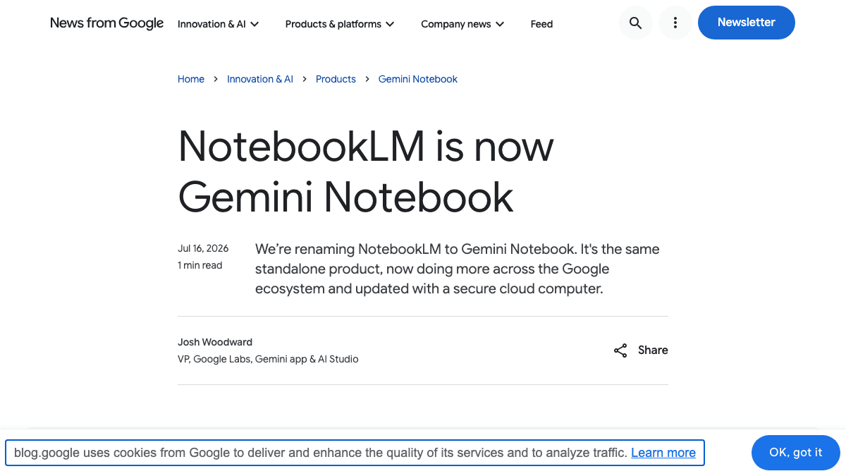Screen dimensions: 846x476
Task: Go to News from Google logo
Action: point(107,23)
